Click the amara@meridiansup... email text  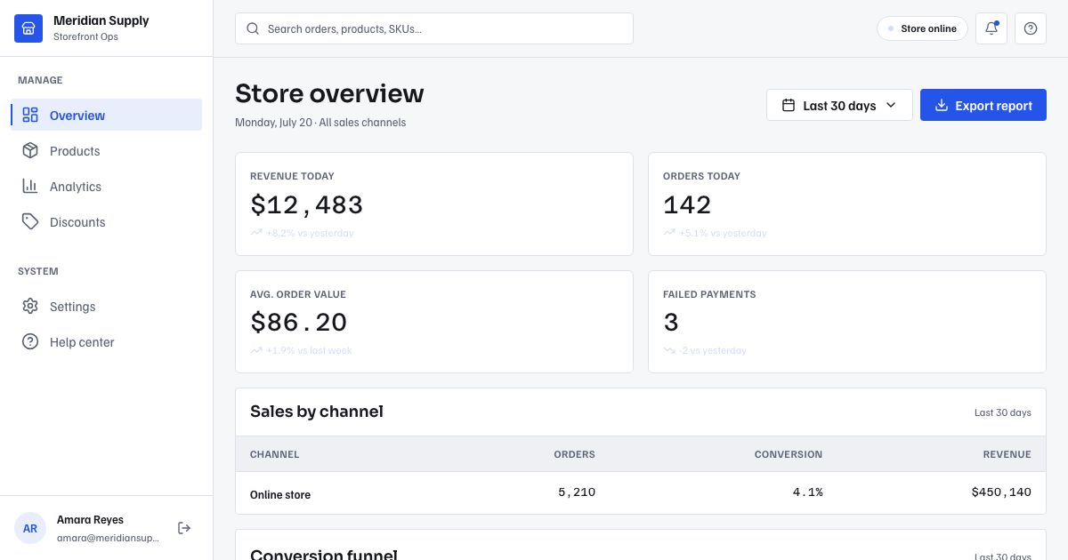pyautogui.click(x=108, y=538)
